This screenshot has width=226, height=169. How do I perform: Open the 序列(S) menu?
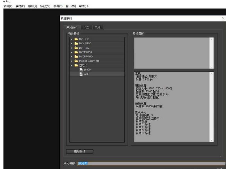tap(32, 6)
